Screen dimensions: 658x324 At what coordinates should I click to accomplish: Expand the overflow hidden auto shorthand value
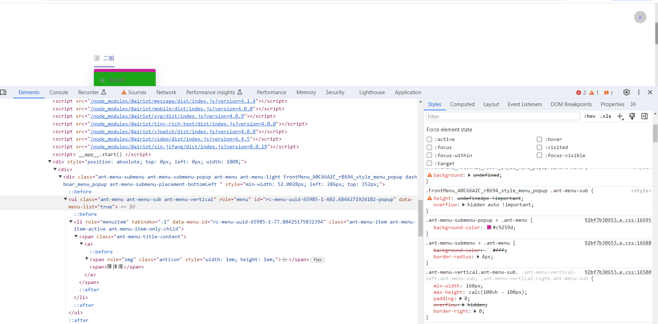point(463,205)
